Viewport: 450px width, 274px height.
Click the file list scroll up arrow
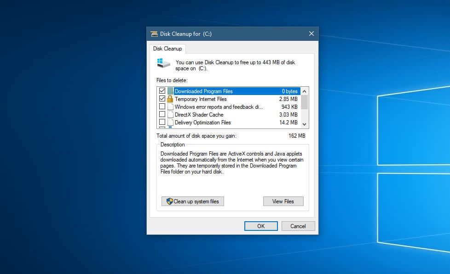click(x=305, y=91)
